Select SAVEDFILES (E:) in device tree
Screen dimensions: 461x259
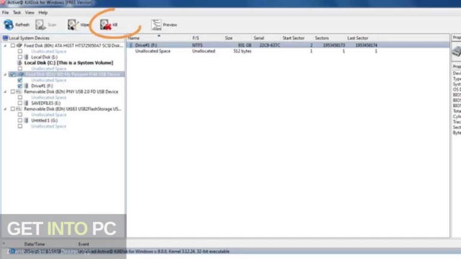(46, 103)
